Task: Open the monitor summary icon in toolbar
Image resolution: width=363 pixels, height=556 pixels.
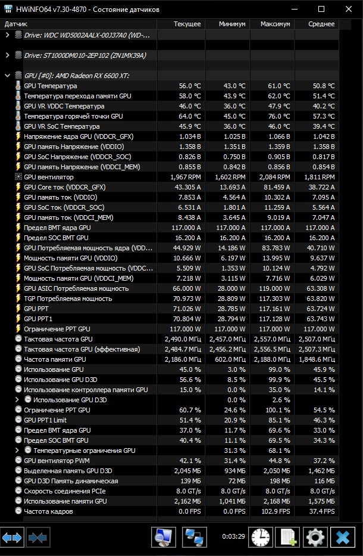Action: [x=164, y=538]
